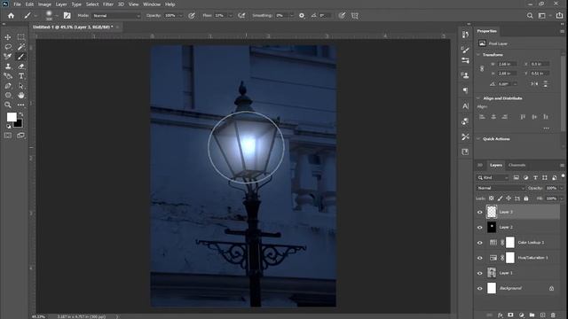This screenshot has height=319, width=568.
Task: Toggle Hue/Saturation 1 layer visibility
Action: click(x=480, y=258)
